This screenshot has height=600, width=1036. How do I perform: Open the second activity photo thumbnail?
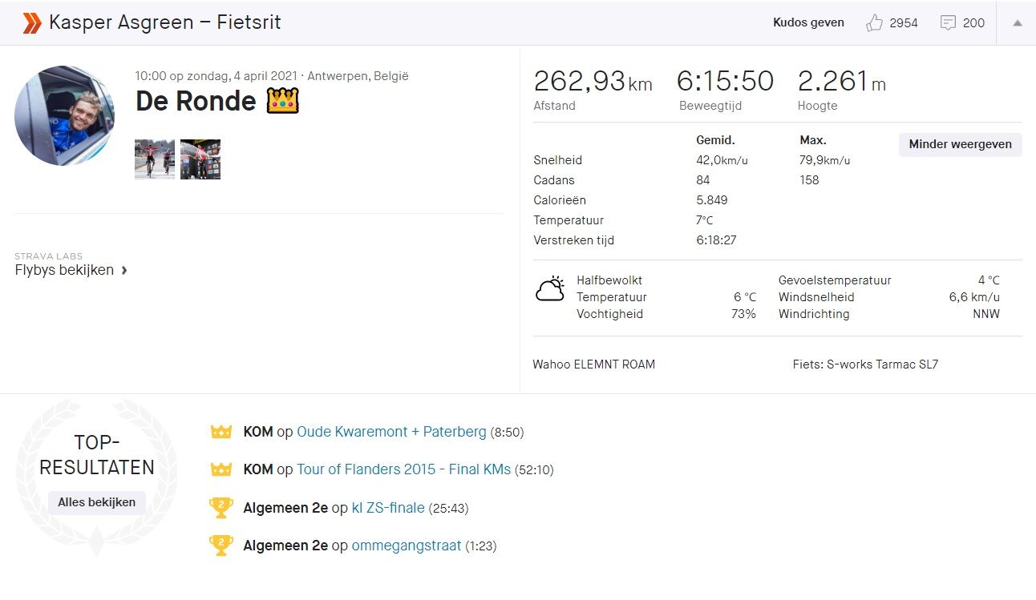click(200, 159)
